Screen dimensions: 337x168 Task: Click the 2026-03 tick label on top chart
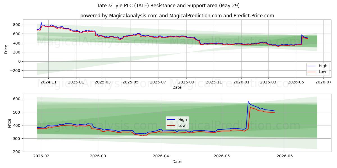[x=268, y=82]
